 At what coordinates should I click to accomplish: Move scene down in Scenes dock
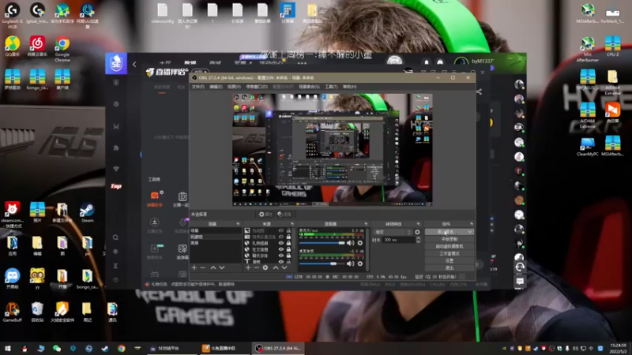tap(222, 267)
